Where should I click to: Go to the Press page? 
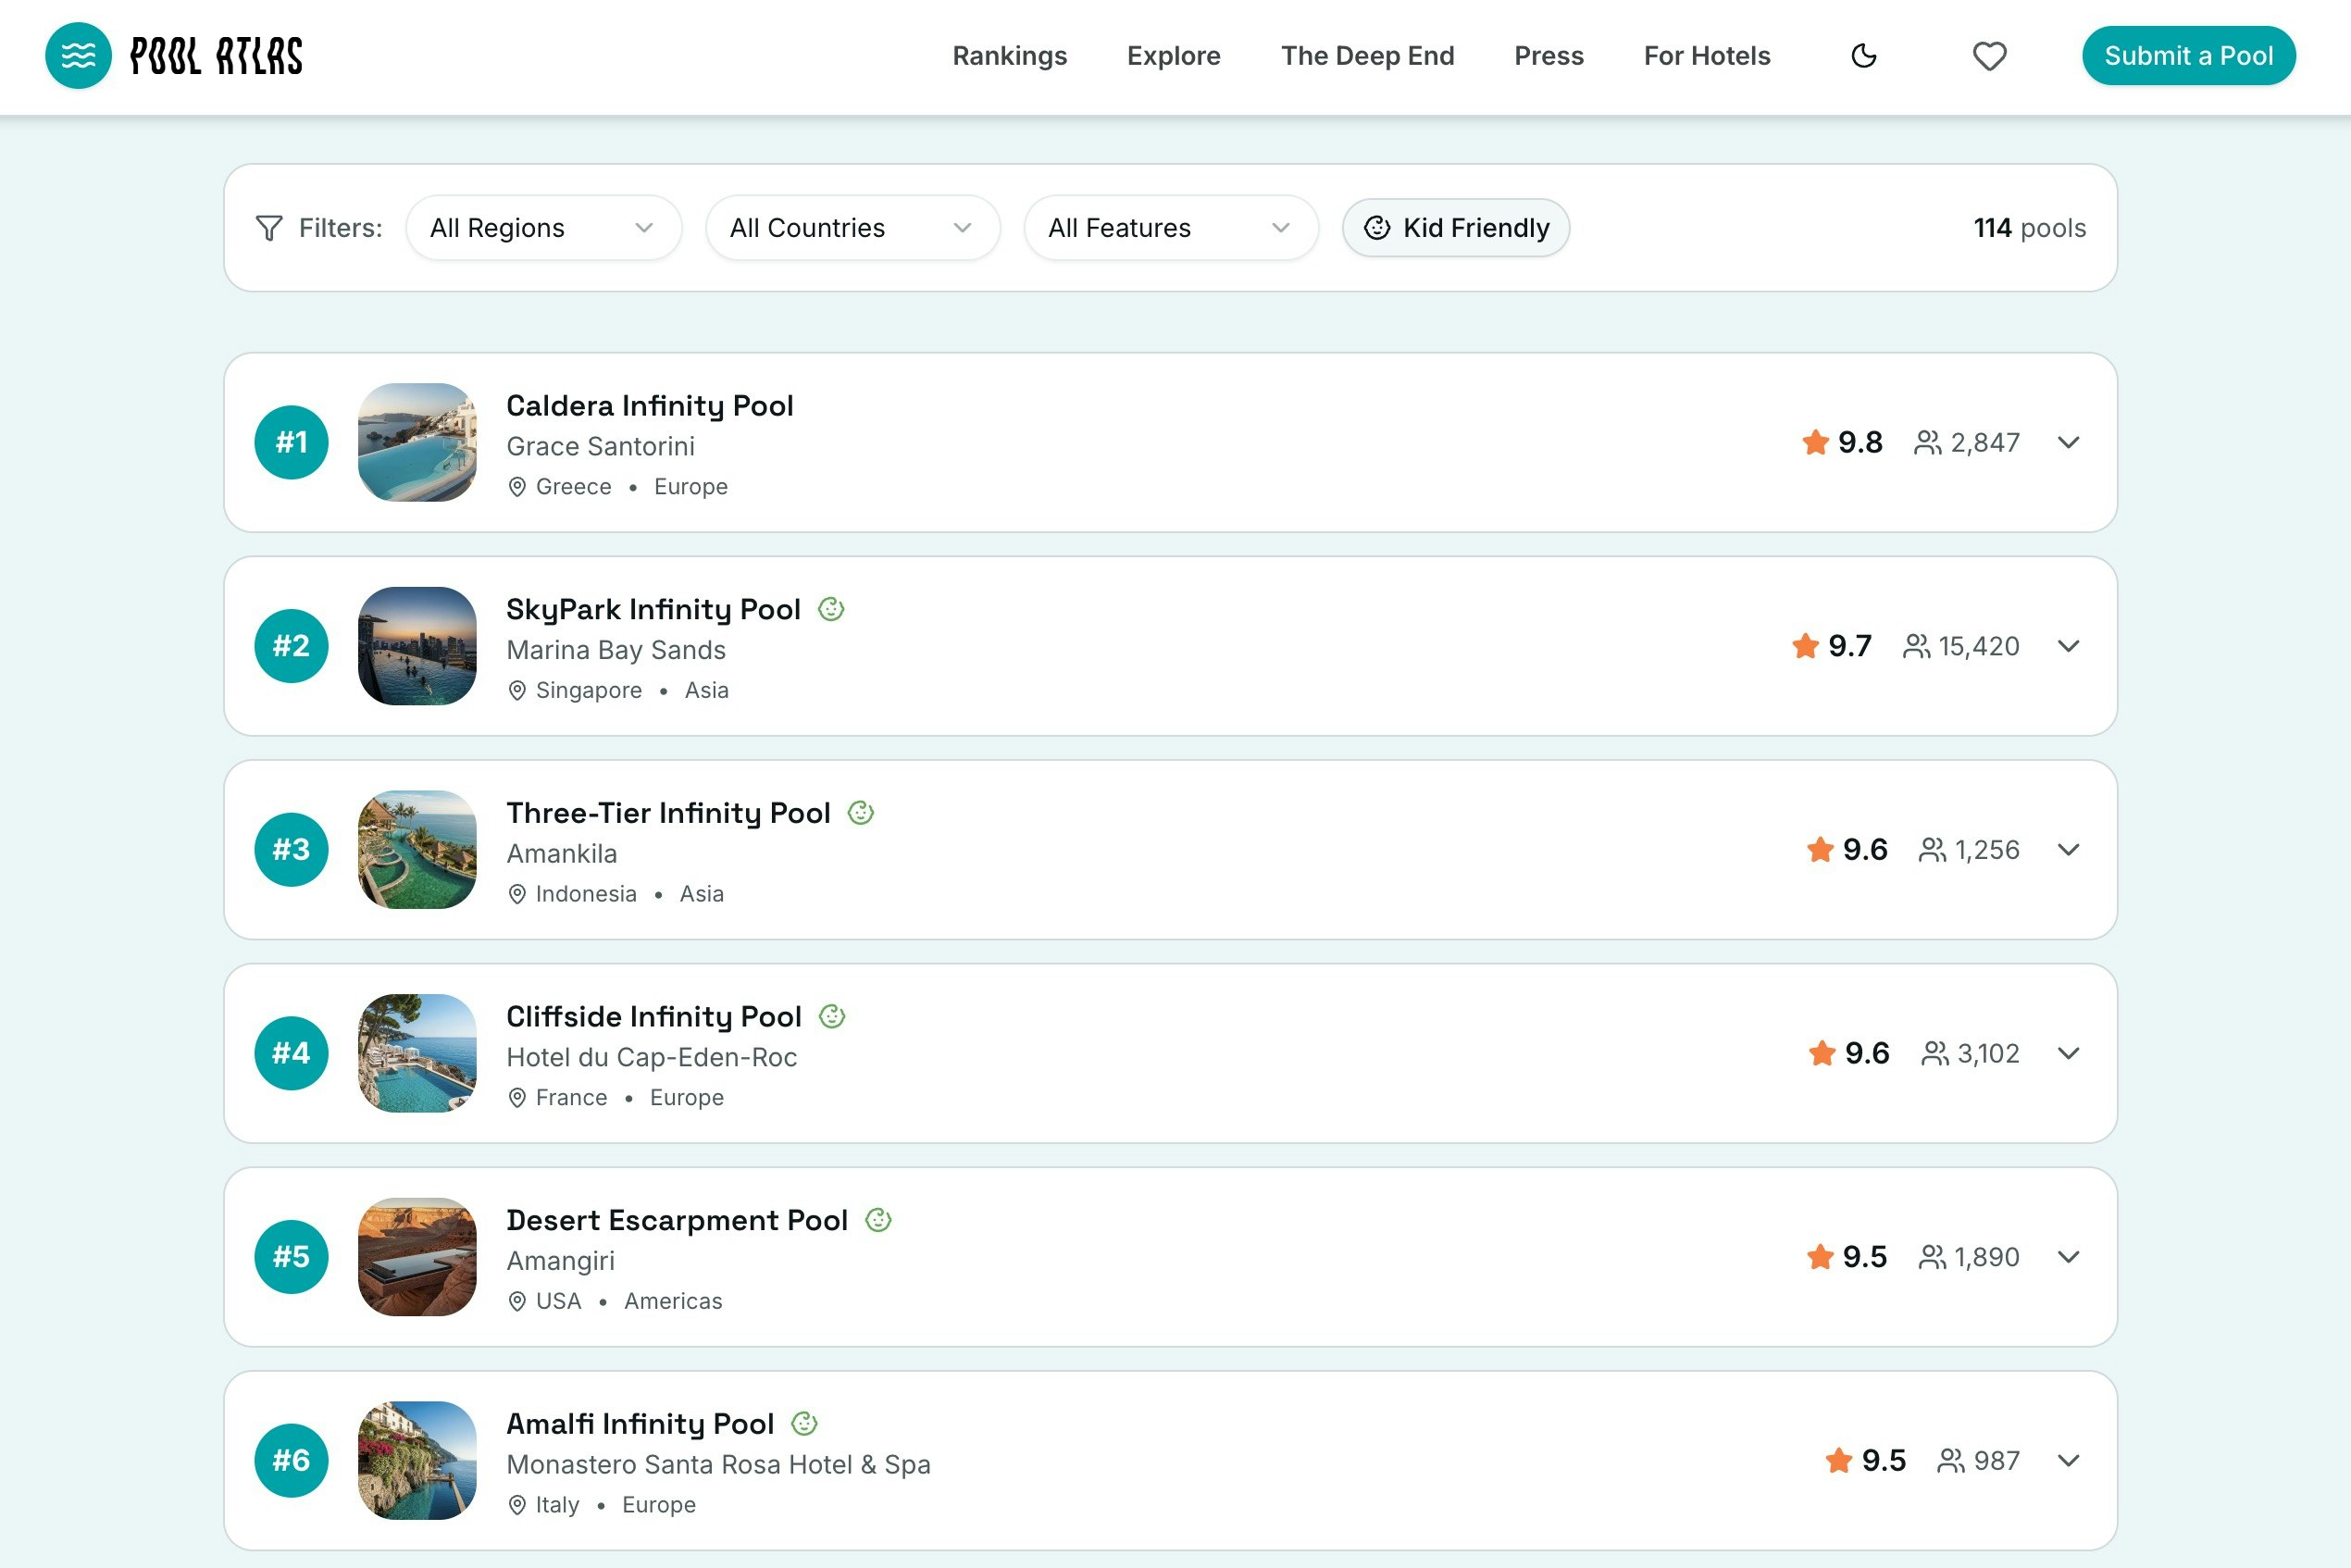tap(1548, 56)
